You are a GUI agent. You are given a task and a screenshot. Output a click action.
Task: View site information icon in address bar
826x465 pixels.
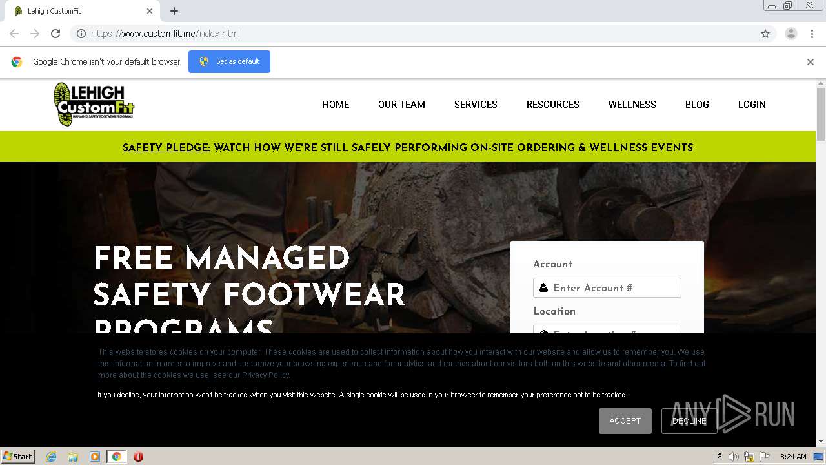click(81, 34)
